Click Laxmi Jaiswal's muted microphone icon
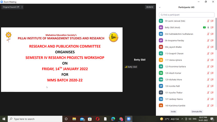Image resolution: width=217 pixels, height=122 pixels. [x=208, y=21]
